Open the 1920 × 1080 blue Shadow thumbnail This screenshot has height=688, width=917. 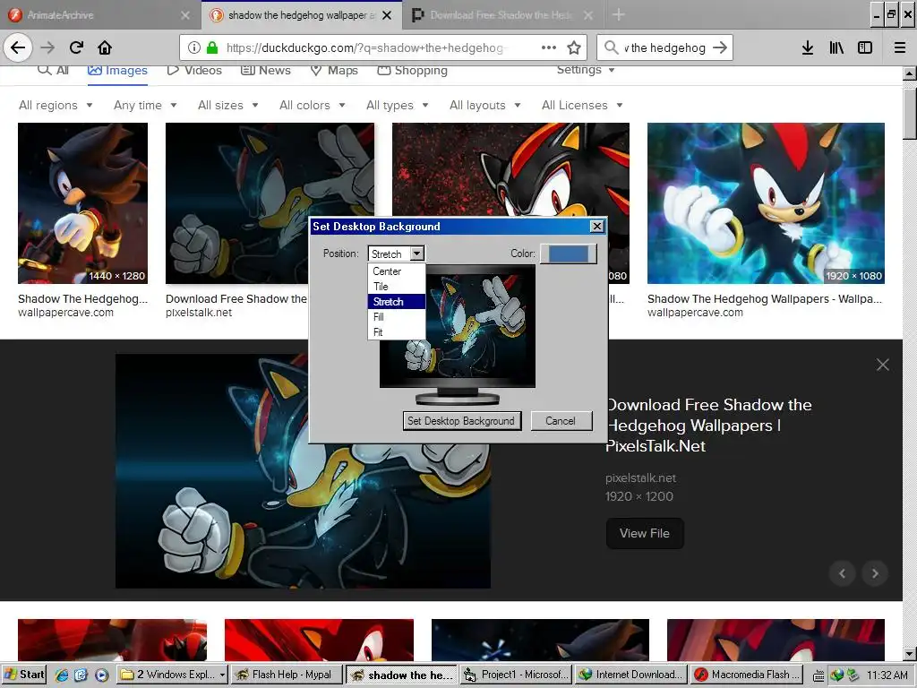coord(766,203)
